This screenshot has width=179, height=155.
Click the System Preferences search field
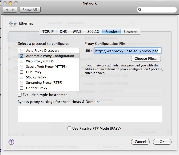[x=157, y=10]
